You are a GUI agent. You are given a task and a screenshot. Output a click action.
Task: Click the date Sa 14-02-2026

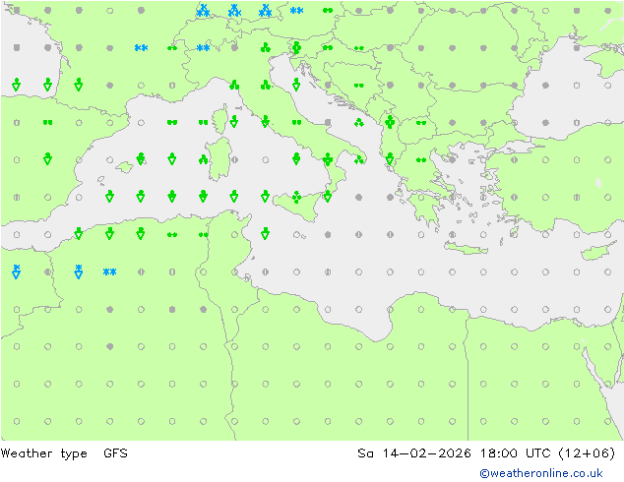point(406,453)
